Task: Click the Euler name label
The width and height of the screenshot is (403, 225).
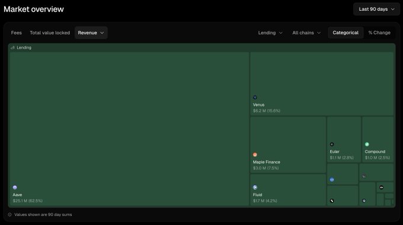Action: (x=335, y=152)
